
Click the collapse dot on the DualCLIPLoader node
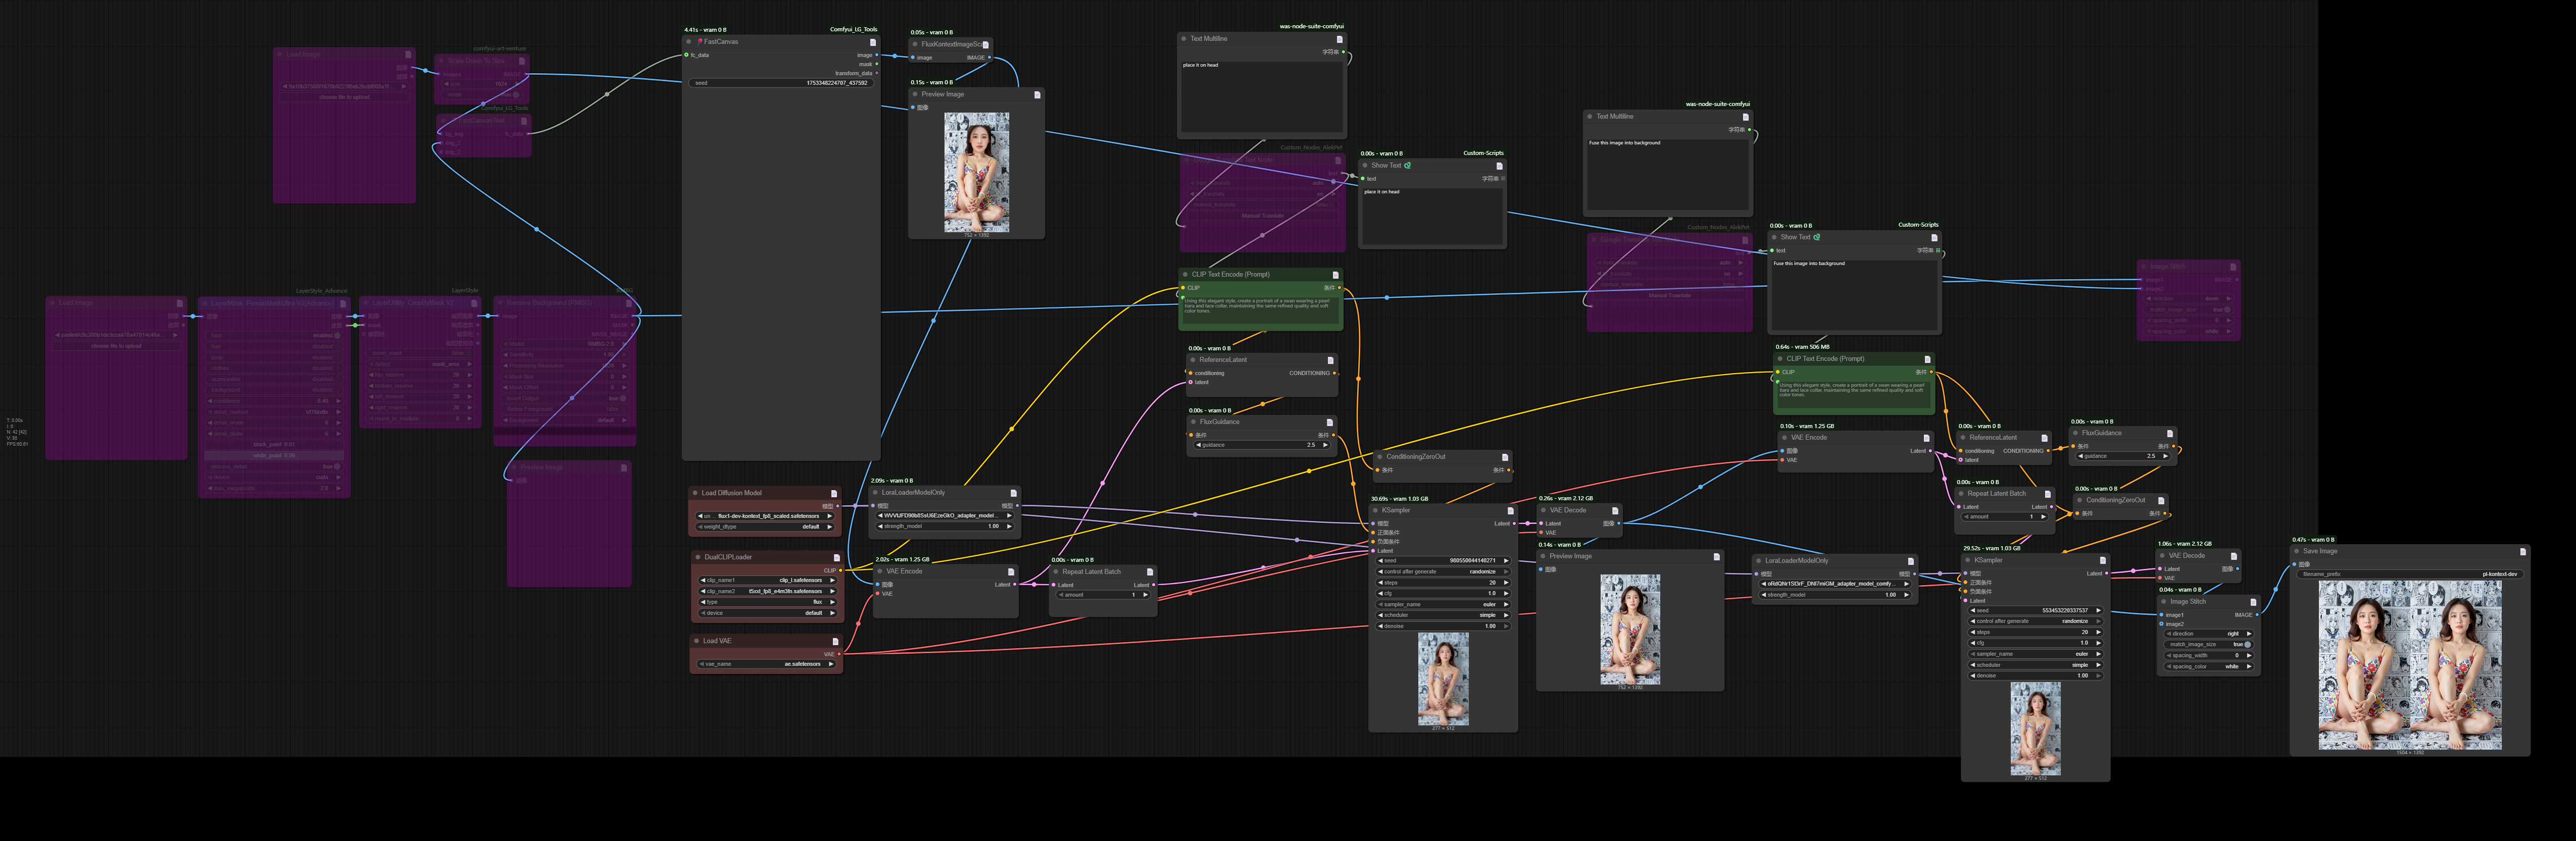coord(698,557)
